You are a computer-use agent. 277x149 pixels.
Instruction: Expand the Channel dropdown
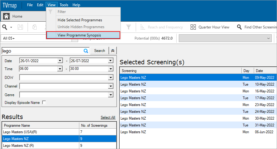pos(111,86)
